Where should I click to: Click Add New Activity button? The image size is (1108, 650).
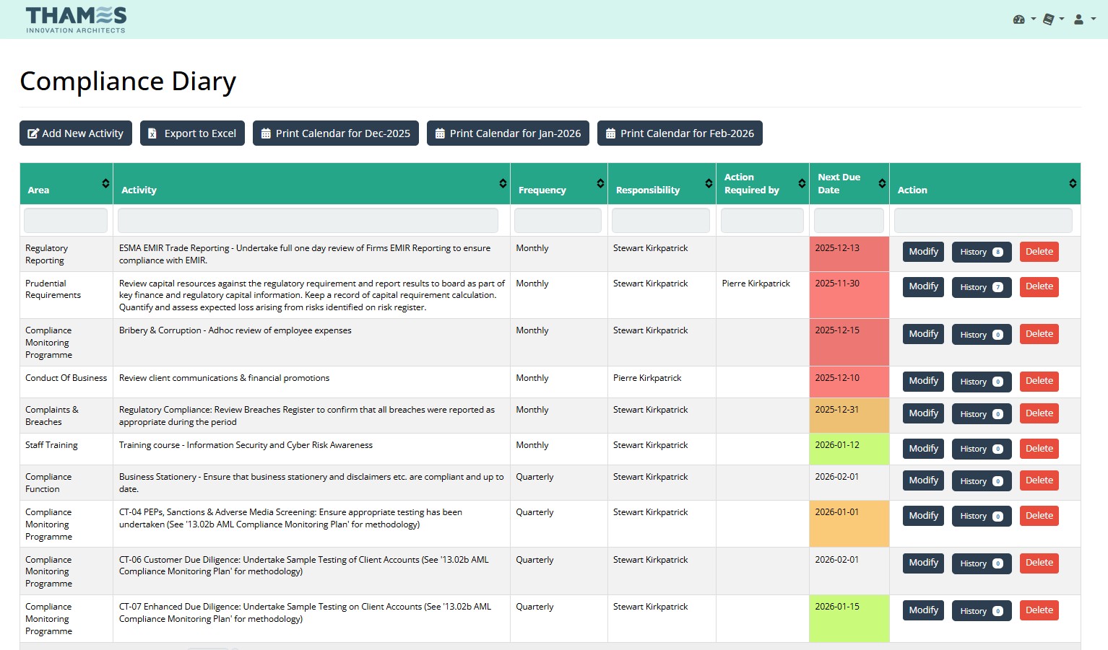[x=76, y=133]
